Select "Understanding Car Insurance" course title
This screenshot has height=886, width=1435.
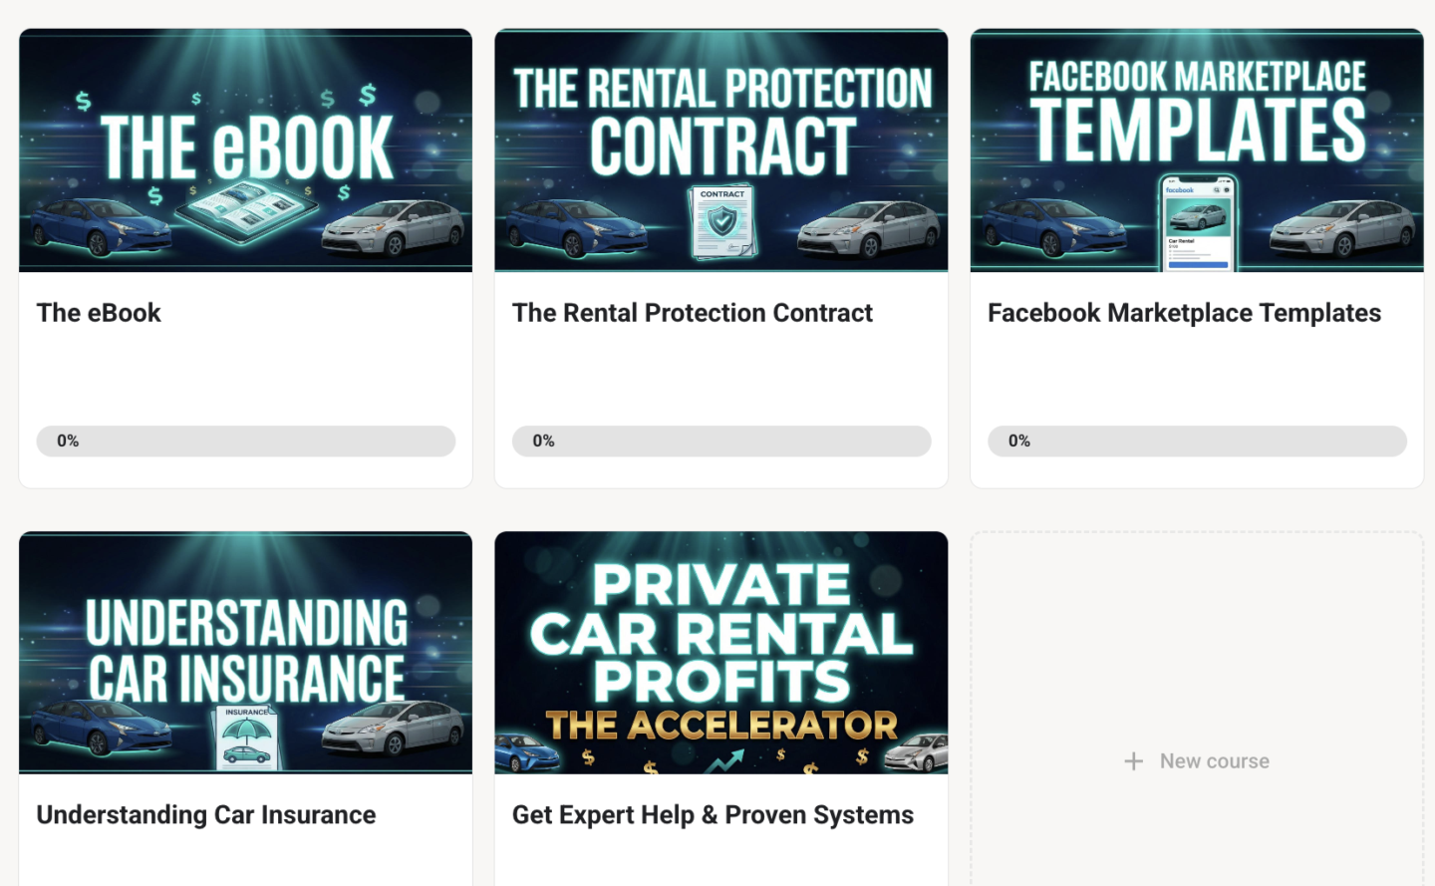[x=206, y=815]
